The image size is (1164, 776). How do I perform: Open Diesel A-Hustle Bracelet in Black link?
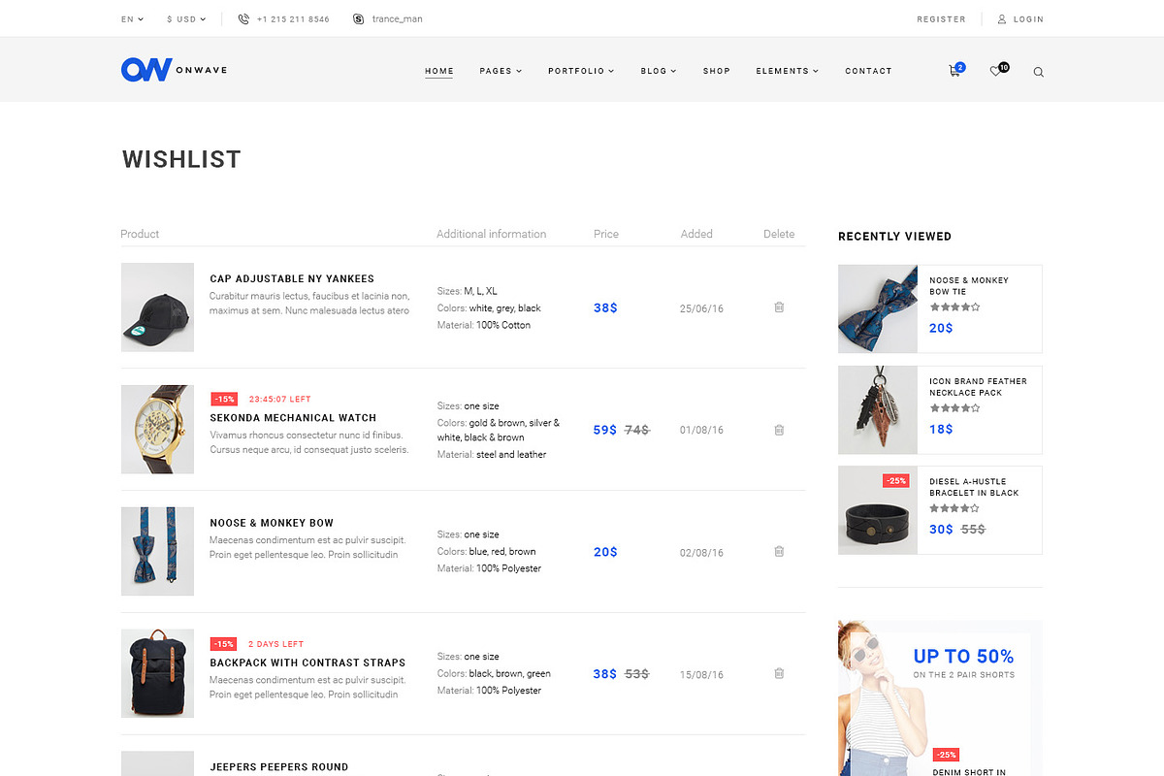974,487
